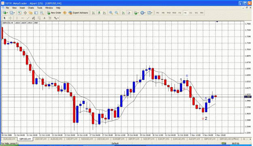Switch to the GBPCHF,H4 chart tab
Viewport: 253px width, 146px height.
(x=210, y=139)
